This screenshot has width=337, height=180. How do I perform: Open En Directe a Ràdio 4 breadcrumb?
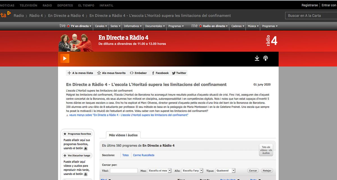point(66,15)
